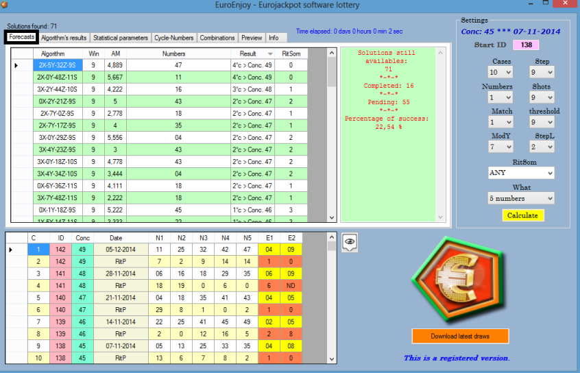Screen dimensions: 580x373
Task: Open the Shots dropdown
Action: tap(542, 97)
